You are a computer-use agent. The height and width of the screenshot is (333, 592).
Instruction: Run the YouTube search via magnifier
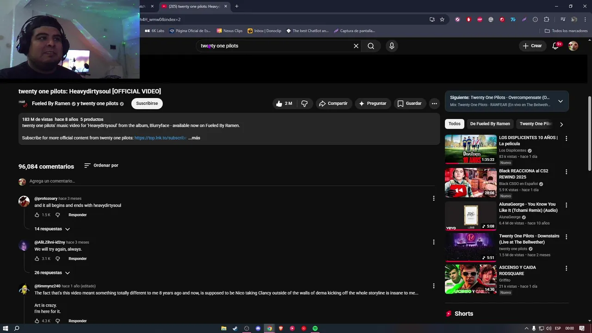click(x=371, y=46)
